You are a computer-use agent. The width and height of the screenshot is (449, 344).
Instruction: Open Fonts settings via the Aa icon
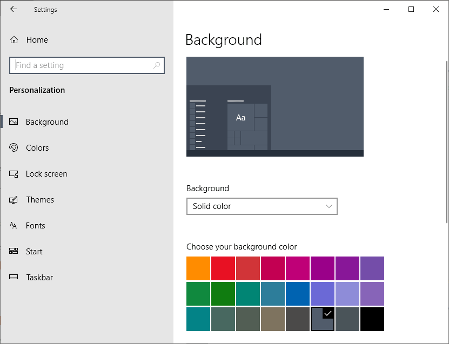[13, 225]
